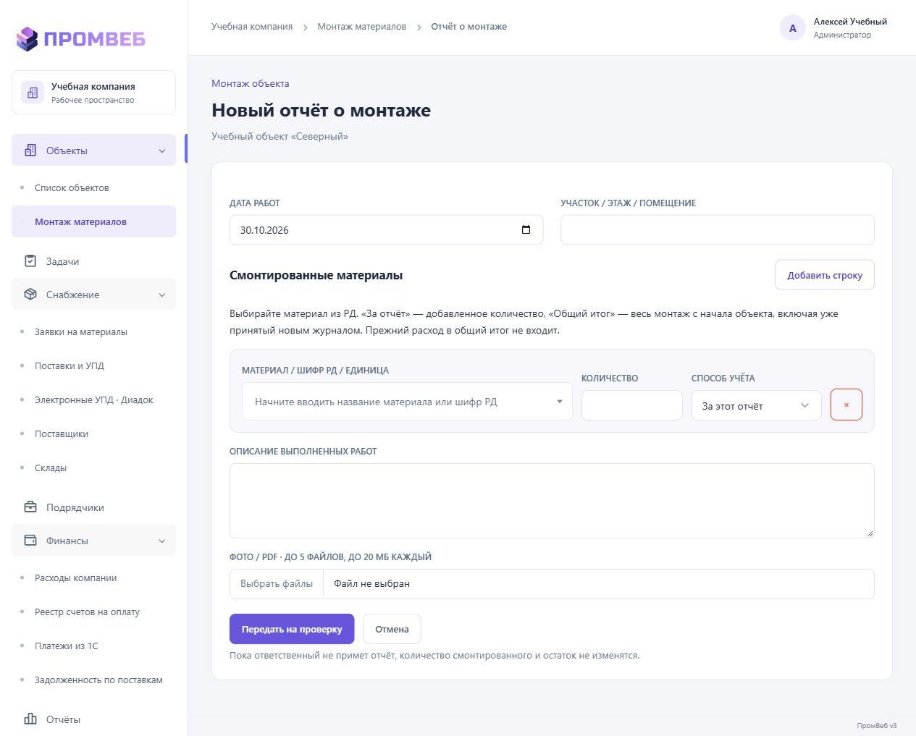
Task: Open Расходы компании page
Action: (x=75, y=578)
